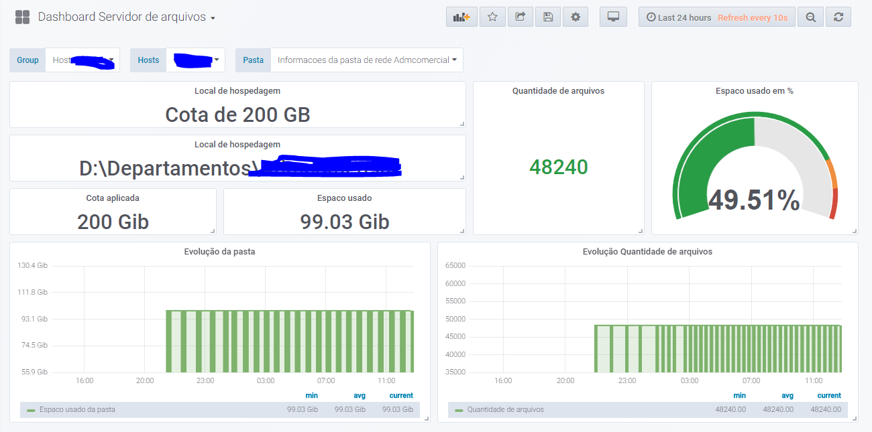Toggle Quantidade de arquivos legend series
Viewport: 872px width, 432px height.
pos(506,409)
